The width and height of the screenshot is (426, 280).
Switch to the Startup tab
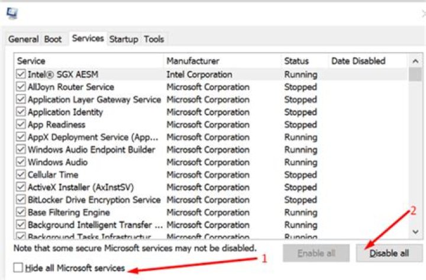click(x=124, y=40)
